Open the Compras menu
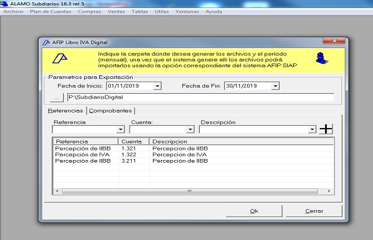Screen dimensions: 373x240 point(90,11)
